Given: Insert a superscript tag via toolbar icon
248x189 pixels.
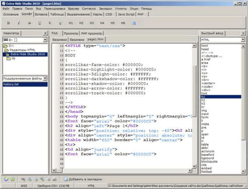Looking at the screenshot, I should [60, 23].
